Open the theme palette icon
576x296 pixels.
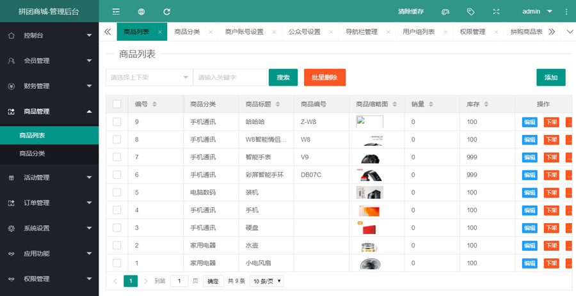(x=446, y=12)
